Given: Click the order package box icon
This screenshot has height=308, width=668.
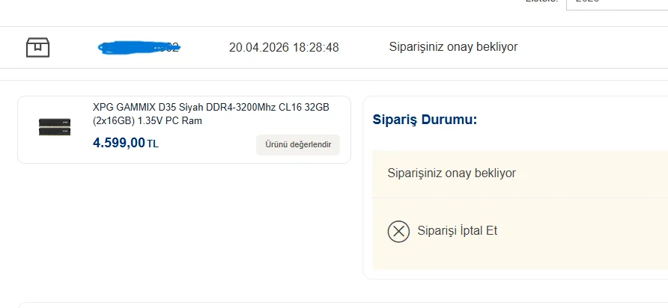Looking at the screenshot, I should pyautogui.click(x=37, y=47).
